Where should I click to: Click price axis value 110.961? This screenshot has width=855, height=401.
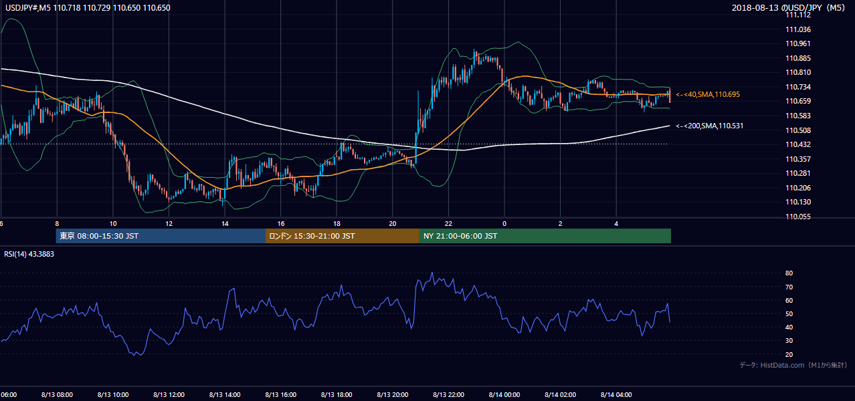tap(798, 43)
